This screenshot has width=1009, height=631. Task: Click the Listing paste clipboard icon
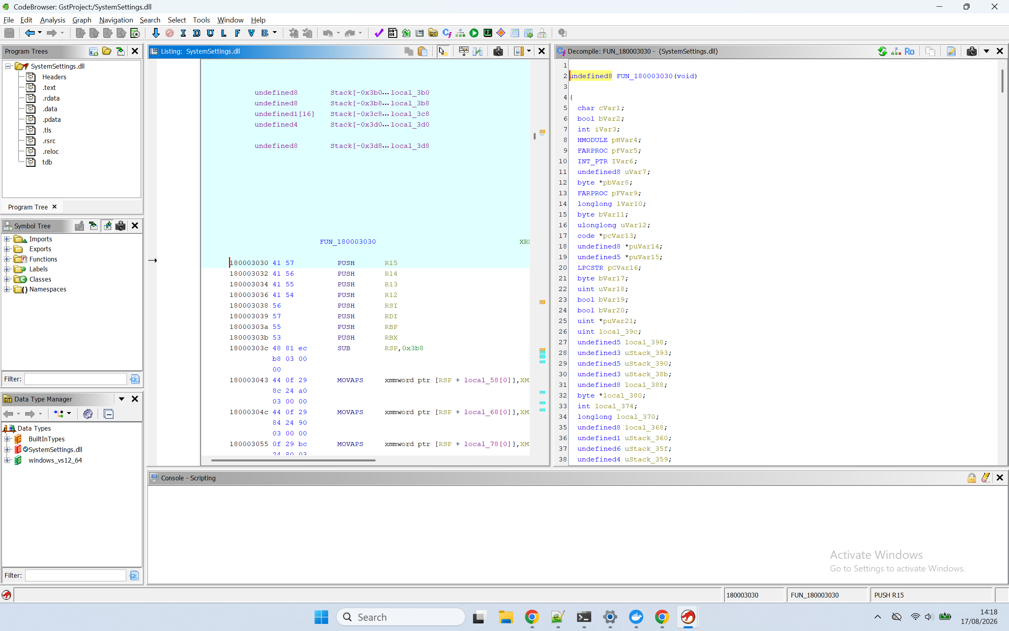pyautogui.click(x=423, y=51)
